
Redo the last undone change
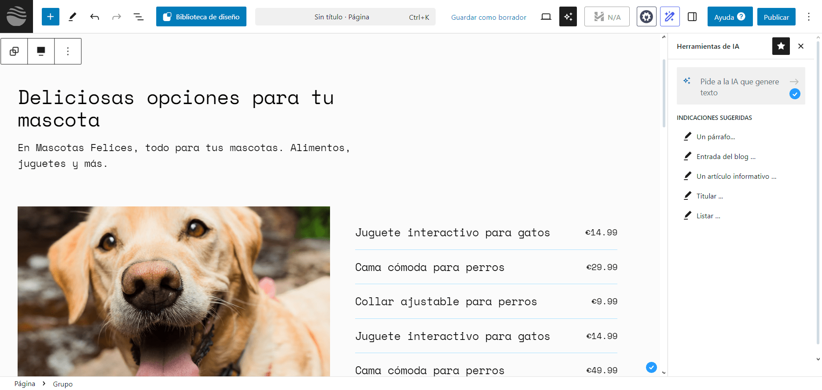click(x=117, y=17)
